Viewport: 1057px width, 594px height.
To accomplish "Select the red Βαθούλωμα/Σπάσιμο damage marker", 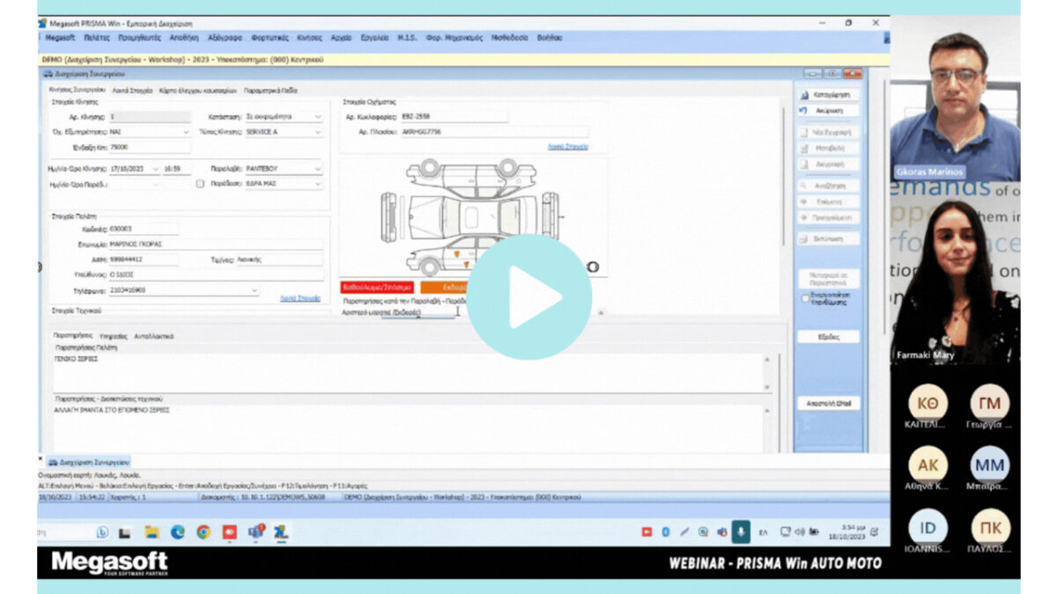I will pos(378,287).
